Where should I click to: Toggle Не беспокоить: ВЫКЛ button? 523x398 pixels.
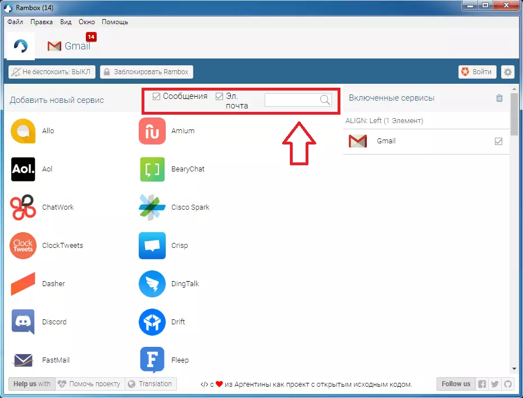point(52,72)
